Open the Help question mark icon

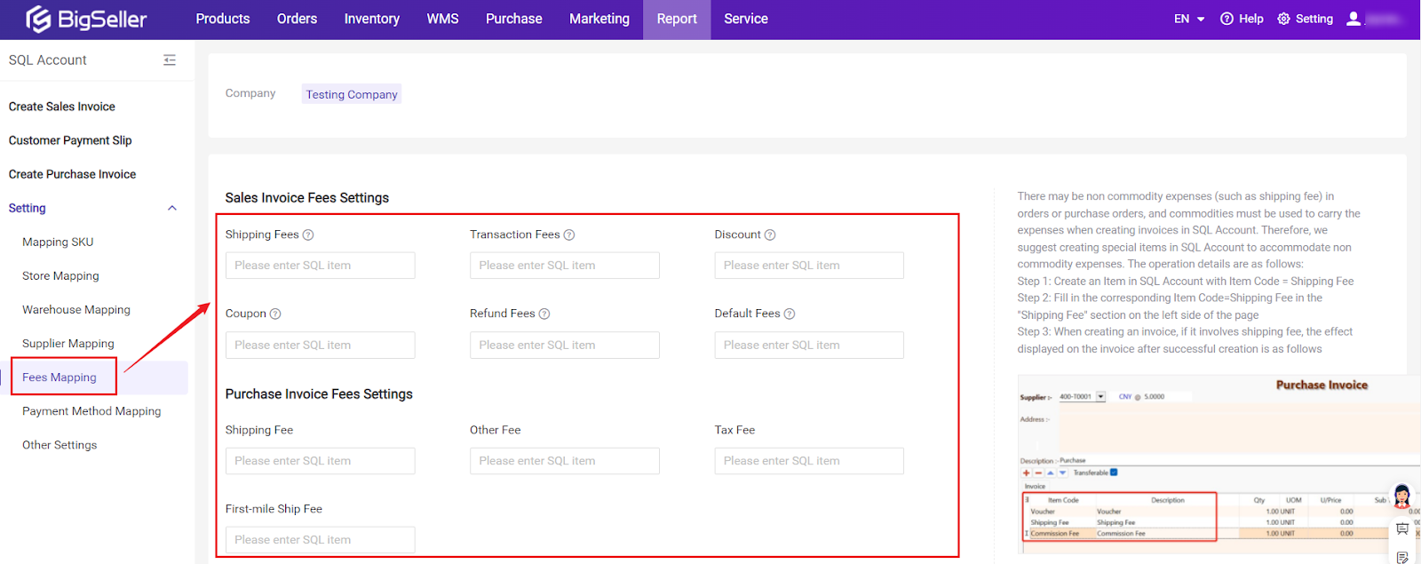click(1227, 19)
